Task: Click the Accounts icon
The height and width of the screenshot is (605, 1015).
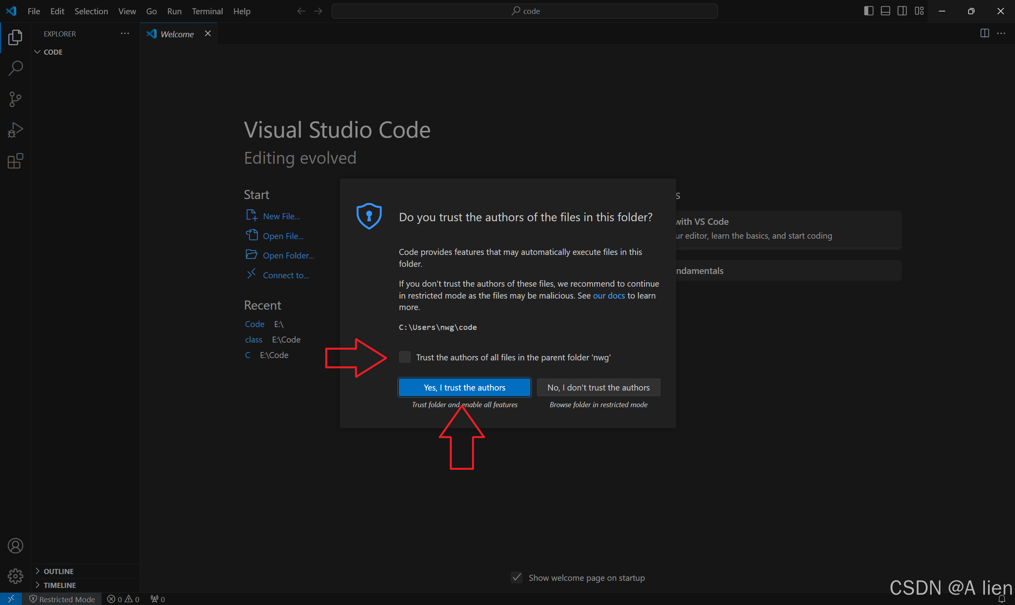Action: click(15, 546)
